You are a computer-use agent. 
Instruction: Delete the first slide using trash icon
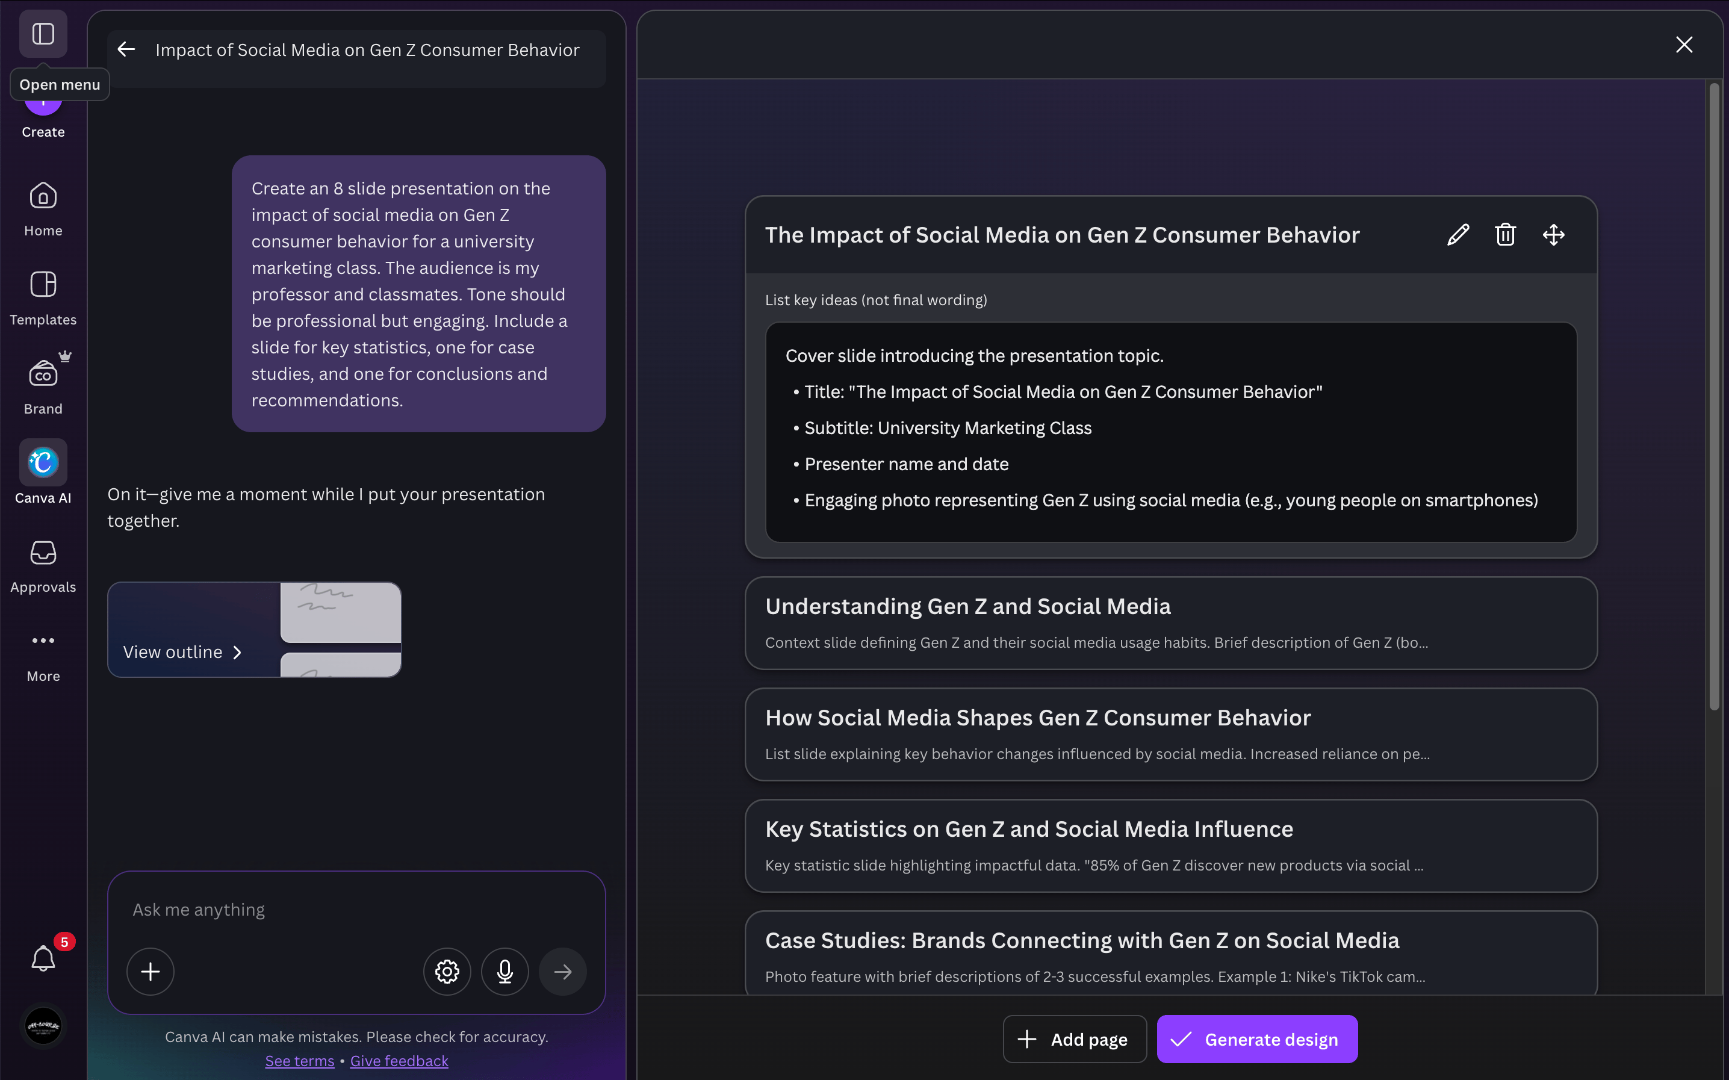pos(1506,235)
